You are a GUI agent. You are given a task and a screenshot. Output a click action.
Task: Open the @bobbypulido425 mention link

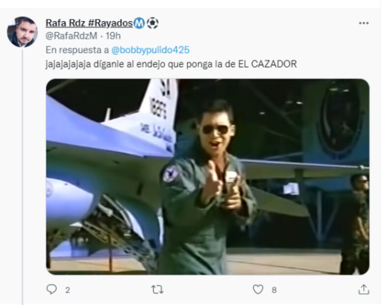[x=150, y=50]
